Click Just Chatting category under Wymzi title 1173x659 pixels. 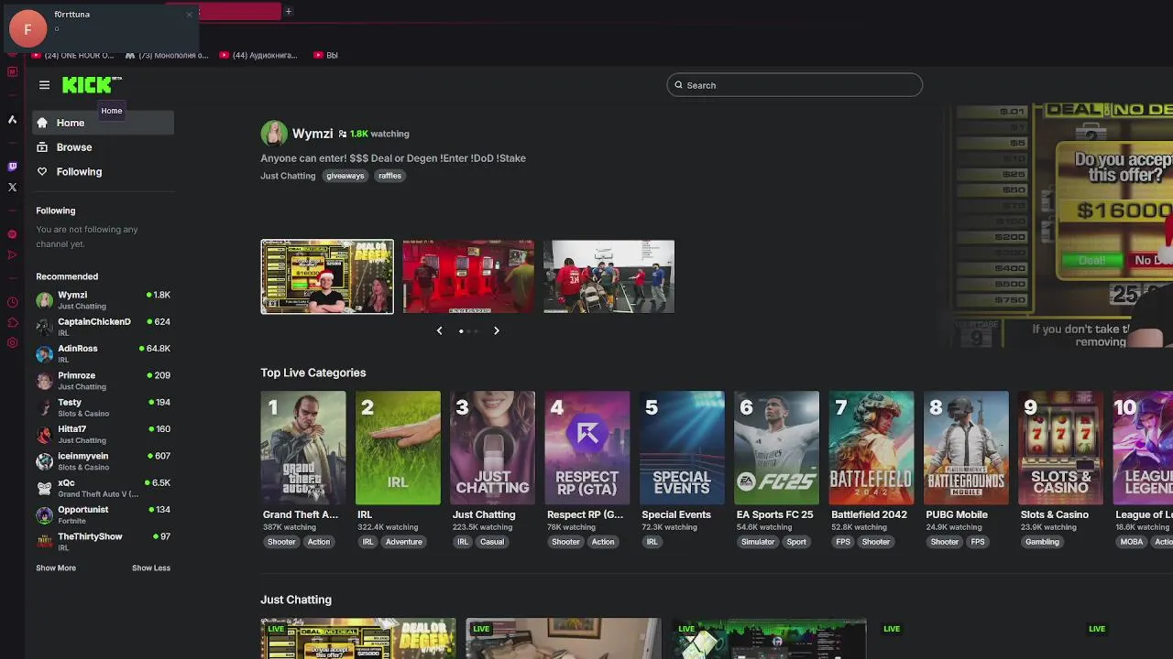click(288, 176)
